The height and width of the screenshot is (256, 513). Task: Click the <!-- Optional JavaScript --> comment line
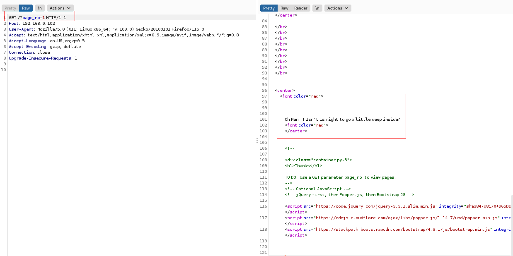click(318, 189)
